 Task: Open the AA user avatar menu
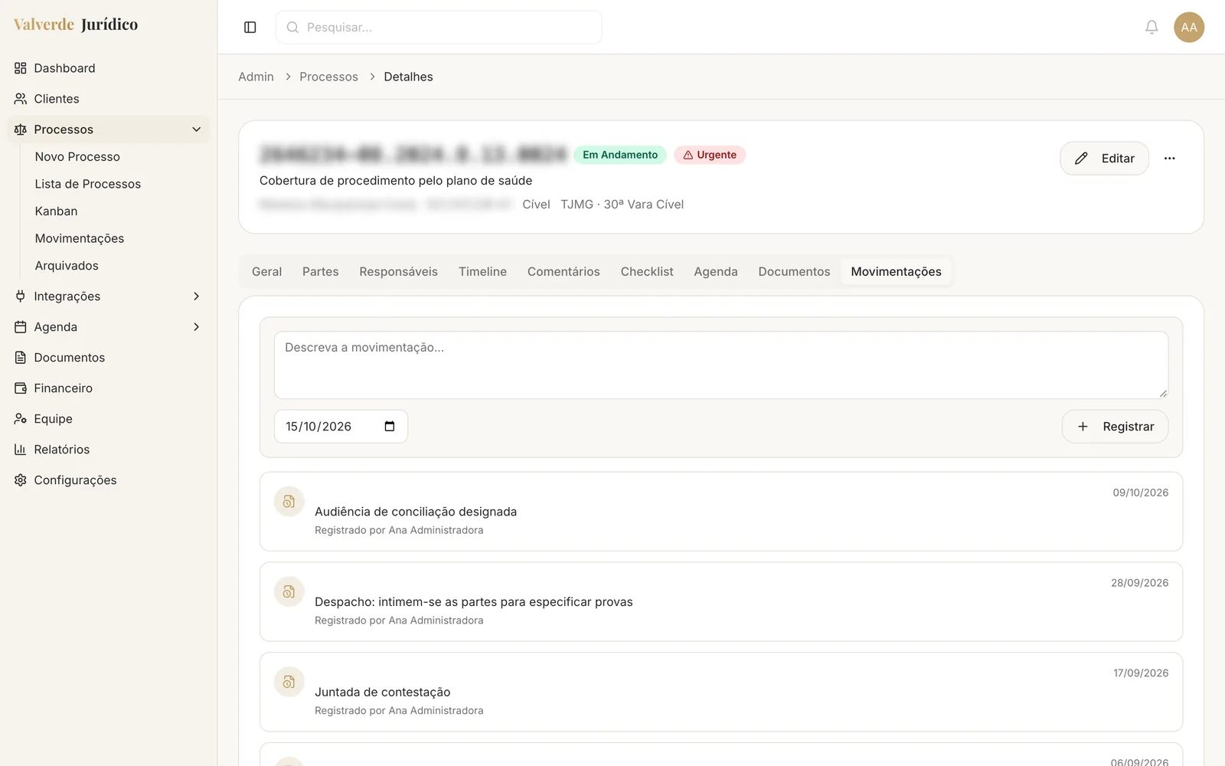tap(1189, 28)
